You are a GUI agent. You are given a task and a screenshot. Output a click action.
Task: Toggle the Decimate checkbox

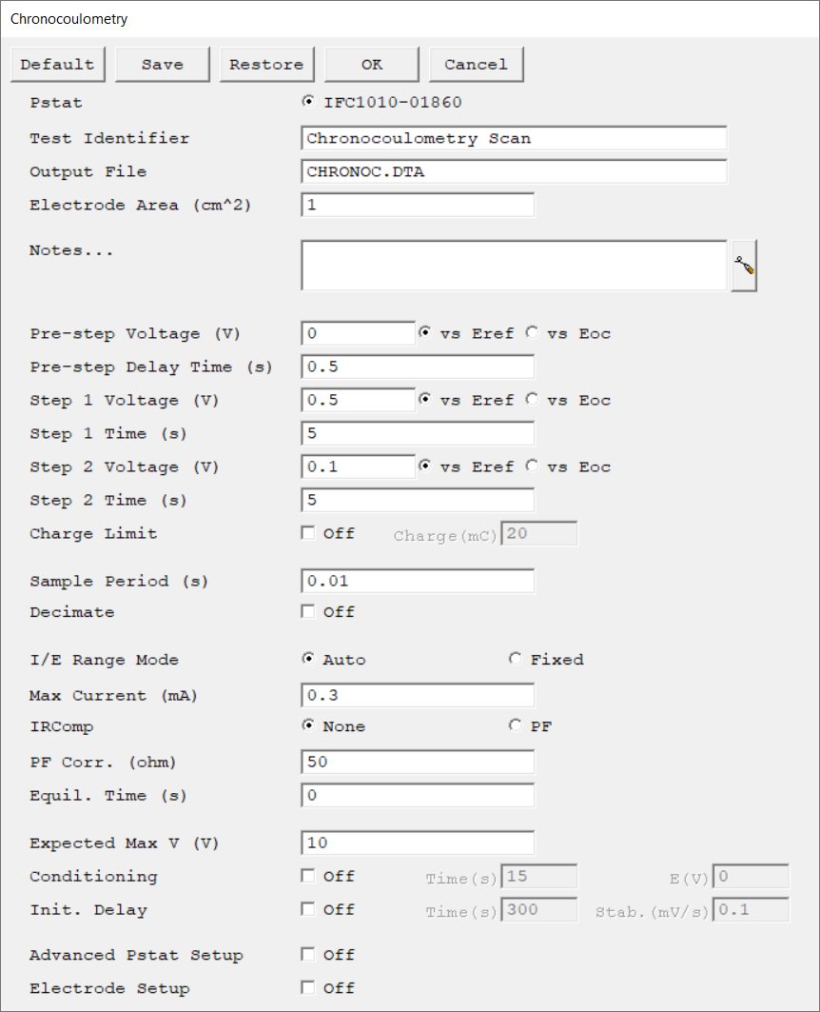(x=307, y=612)
